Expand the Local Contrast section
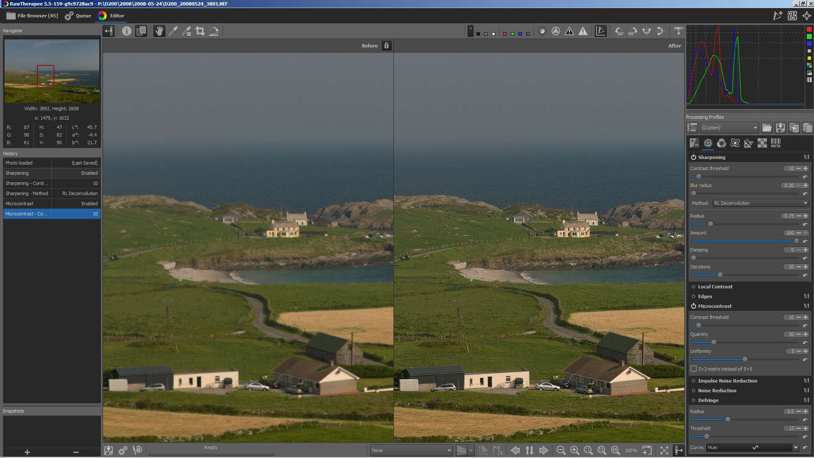 [x=715, y=287]
